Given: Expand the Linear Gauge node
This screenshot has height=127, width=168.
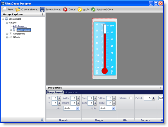Looking at the screenshot, I should [x=11, y=30].
